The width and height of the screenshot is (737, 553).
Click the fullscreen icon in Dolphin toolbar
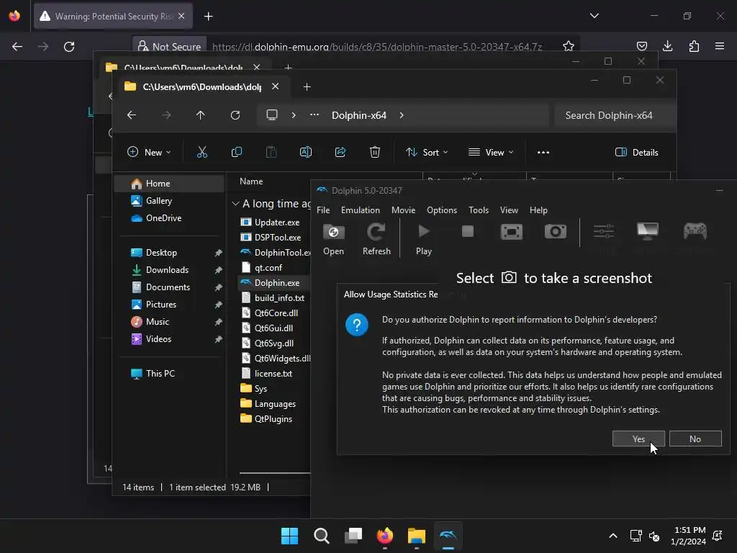tap(512, 232)
